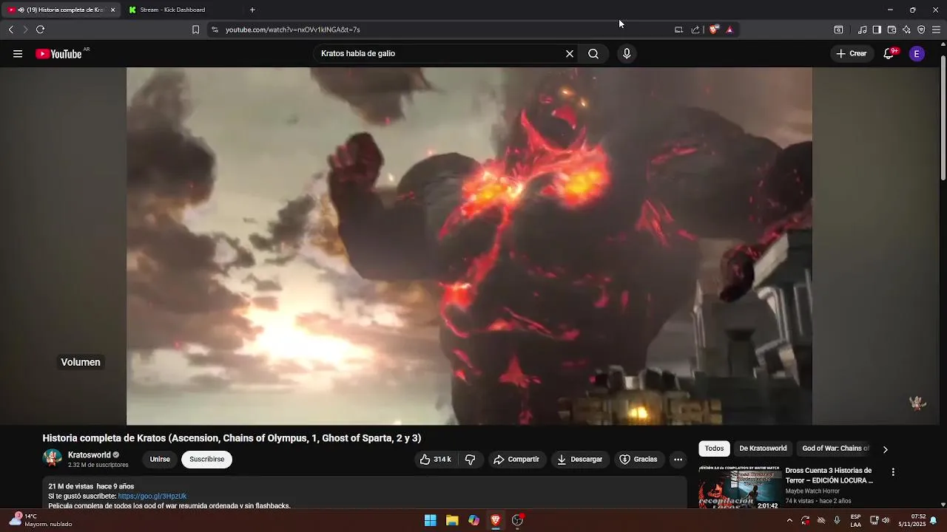Show hidden tray icons chevron
Screen dimensions: 947x532
pyautogui.click(x=789, y=520)
